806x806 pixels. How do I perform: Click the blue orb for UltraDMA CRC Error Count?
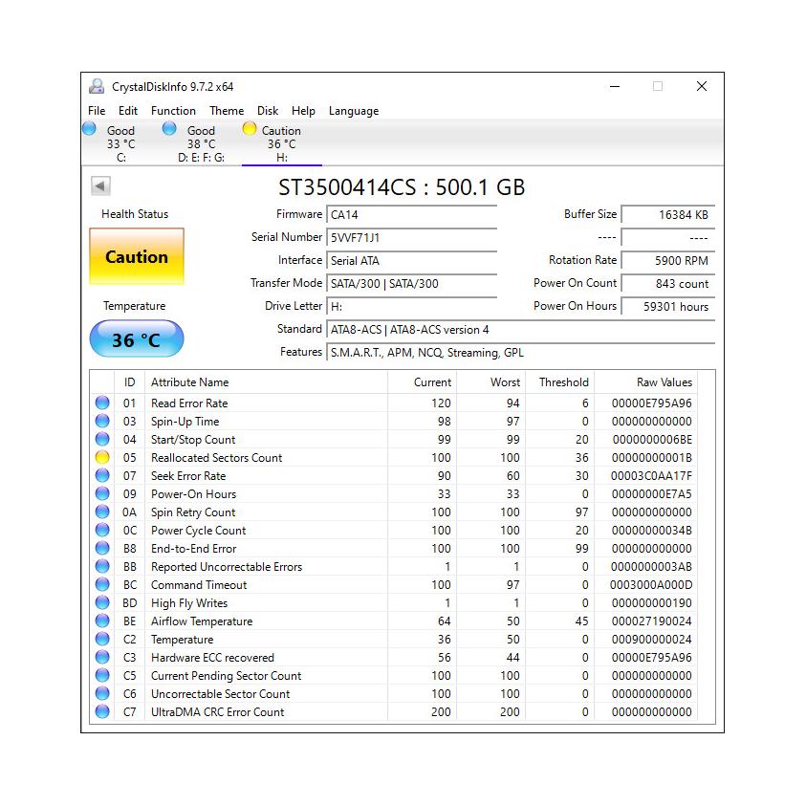102,712
